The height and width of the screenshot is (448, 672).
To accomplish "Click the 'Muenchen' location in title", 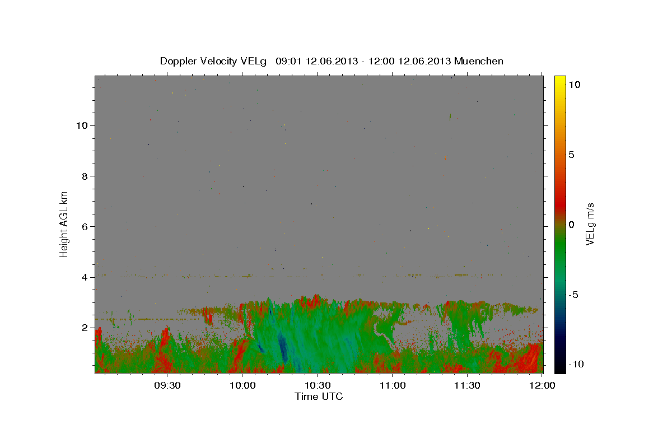I will [x=479, y=61].
